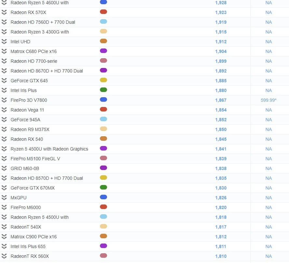
Task: Click the peach swatch for RadeonT 540X
Action: click(x=103, y=226)
